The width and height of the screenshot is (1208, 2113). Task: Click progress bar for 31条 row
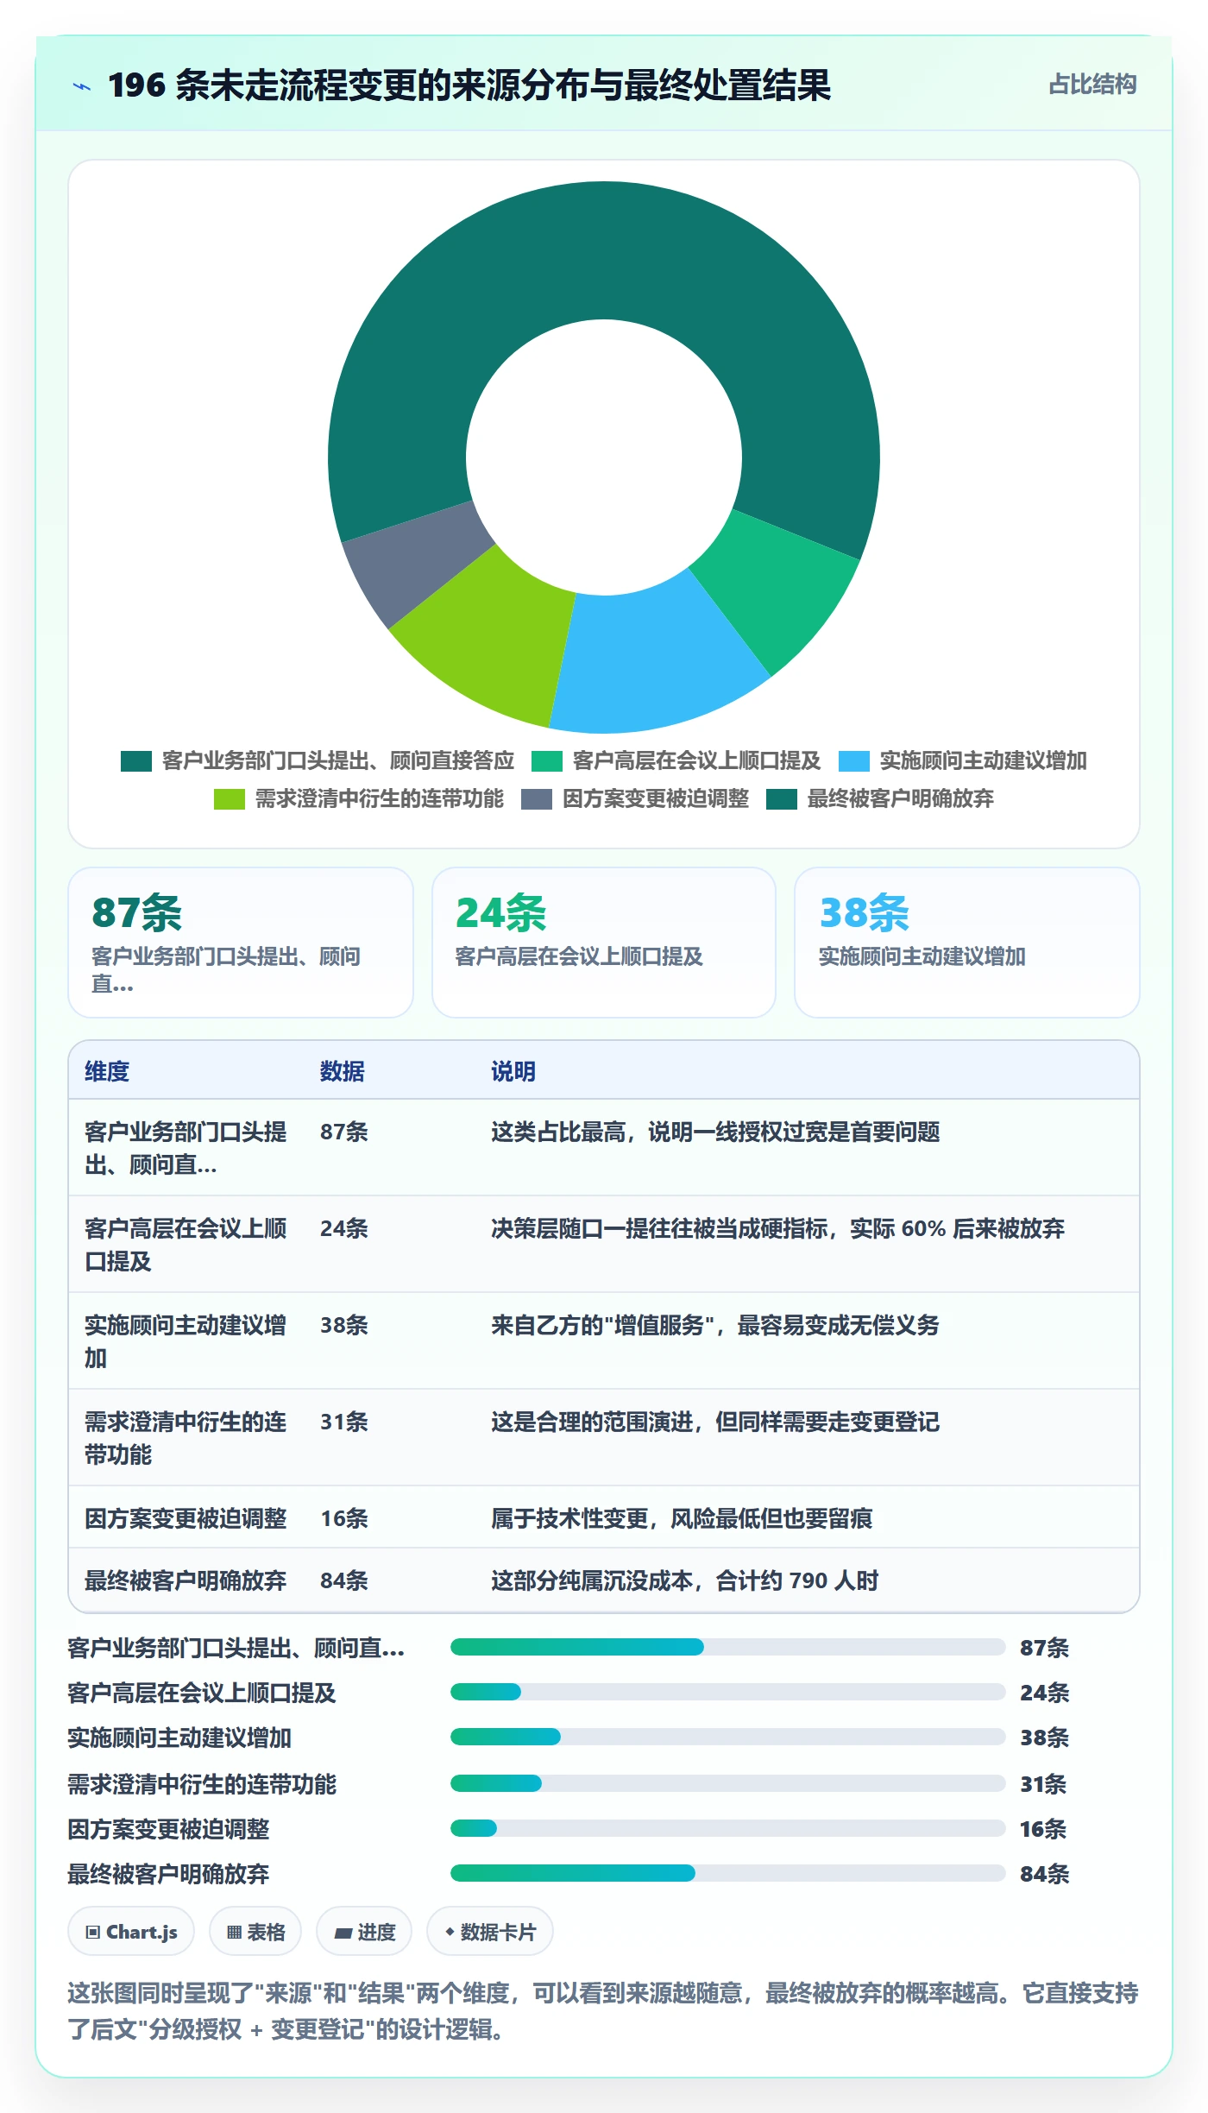(x=727, y=1783)
